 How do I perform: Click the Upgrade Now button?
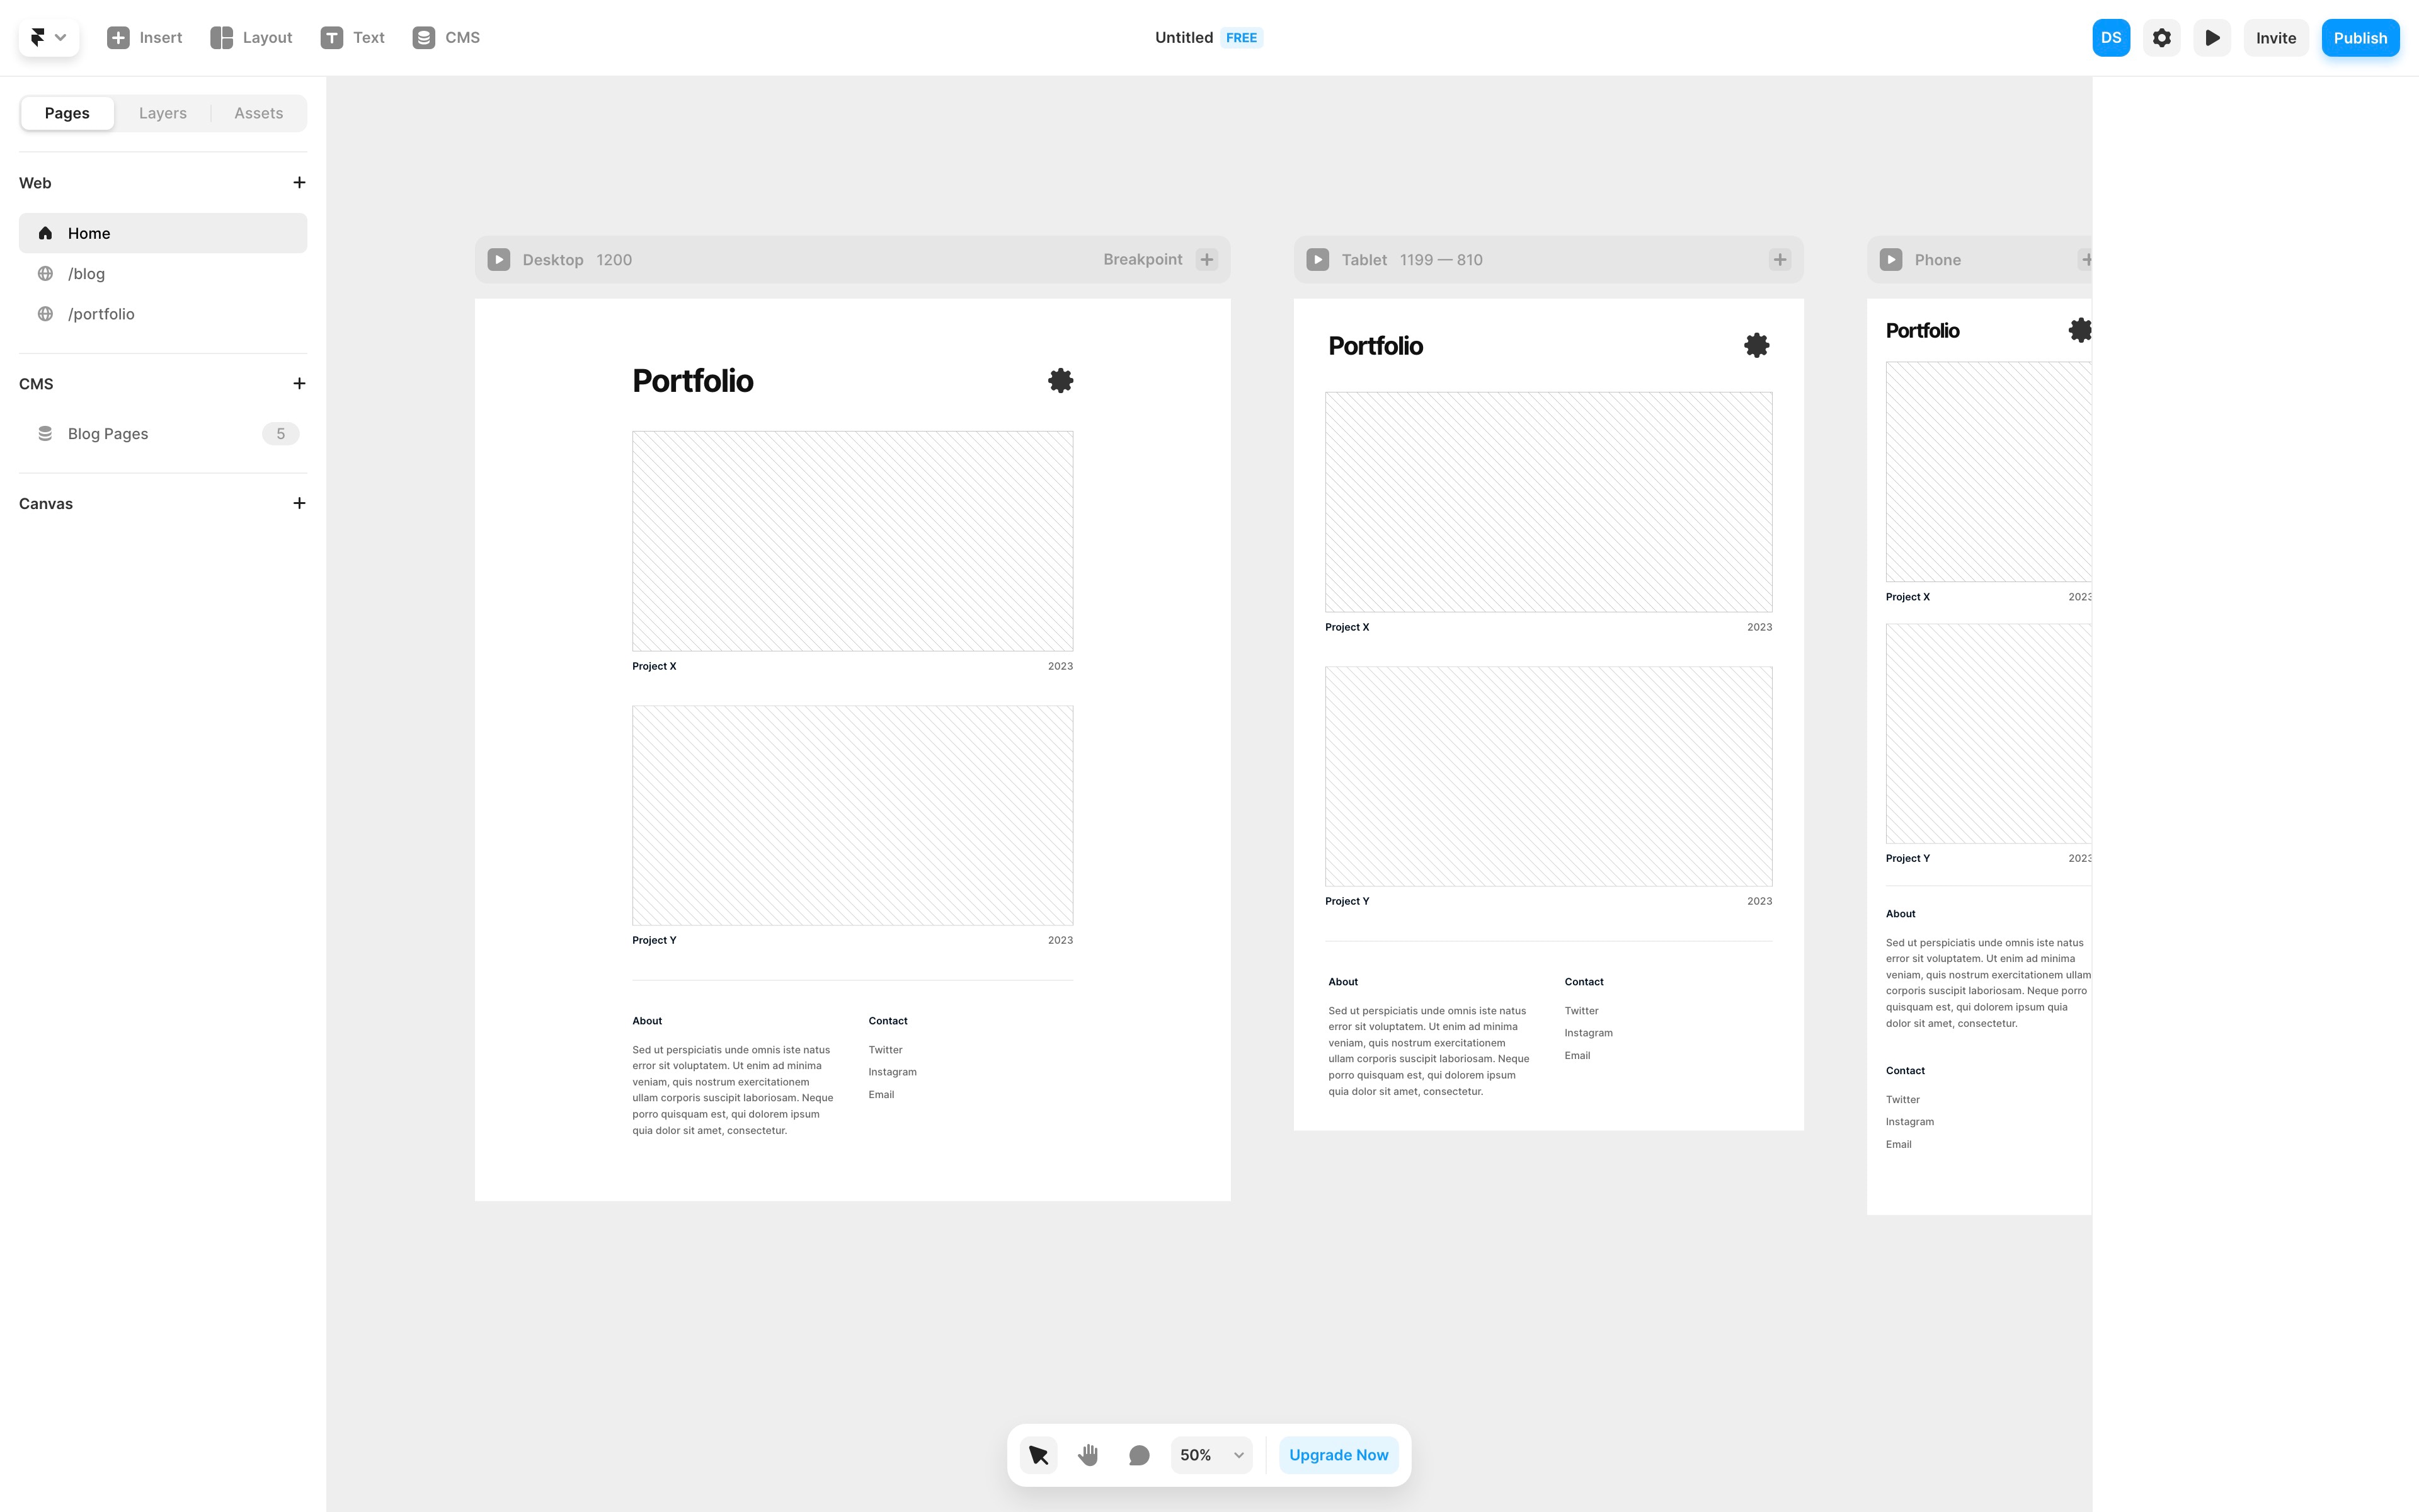pyautogui.click(x=1339, y=1455)
